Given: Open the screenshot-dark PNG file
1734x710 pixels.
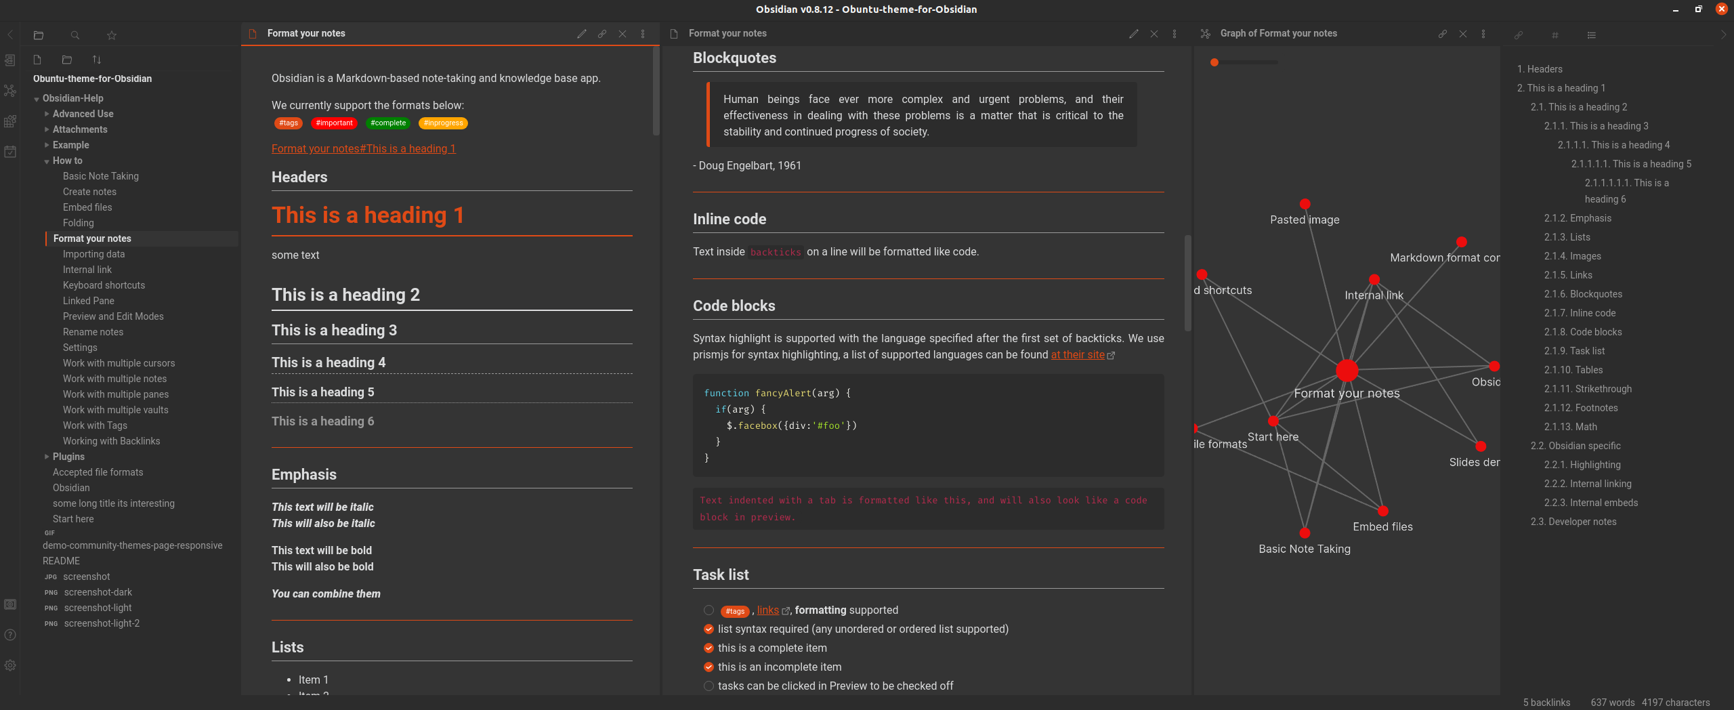Looking at the screenshot, I should tap(98, 592).
